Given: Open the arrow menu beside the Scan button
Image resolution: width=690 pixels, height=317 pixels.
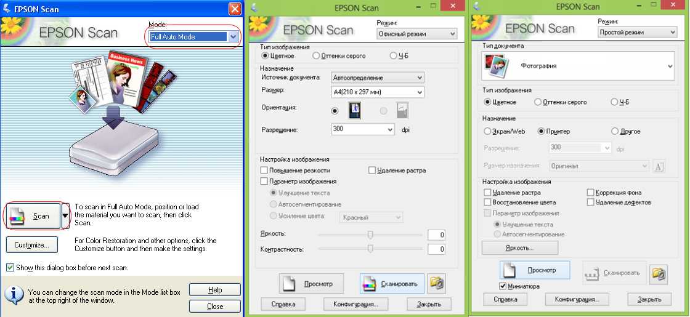Looking at the screenshot, I should click(65, 216).
